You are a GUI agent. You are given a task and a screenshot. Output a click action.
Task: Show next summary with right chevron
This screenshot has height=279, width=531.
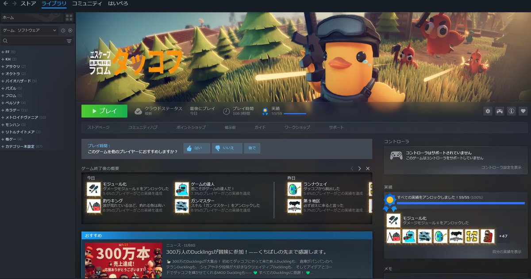click(360, 168)
